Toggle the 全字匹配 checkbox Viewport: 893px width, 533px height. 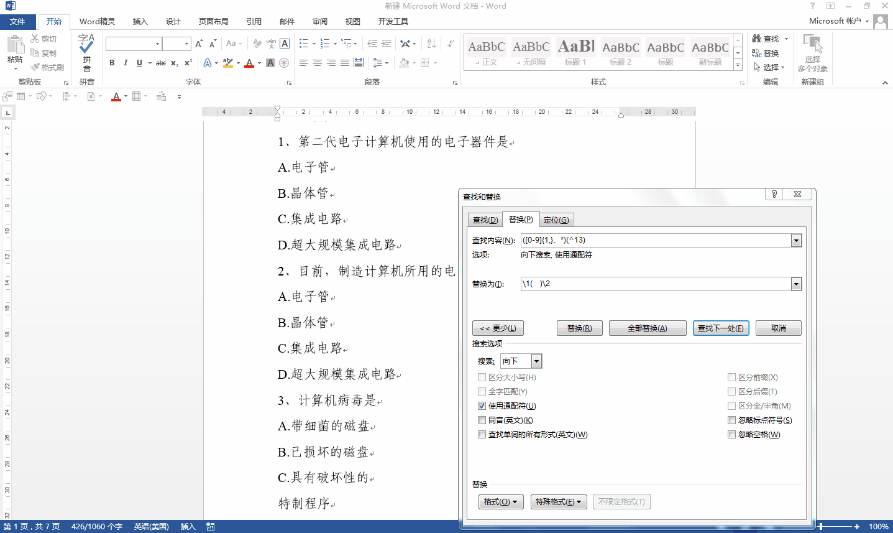482,392
